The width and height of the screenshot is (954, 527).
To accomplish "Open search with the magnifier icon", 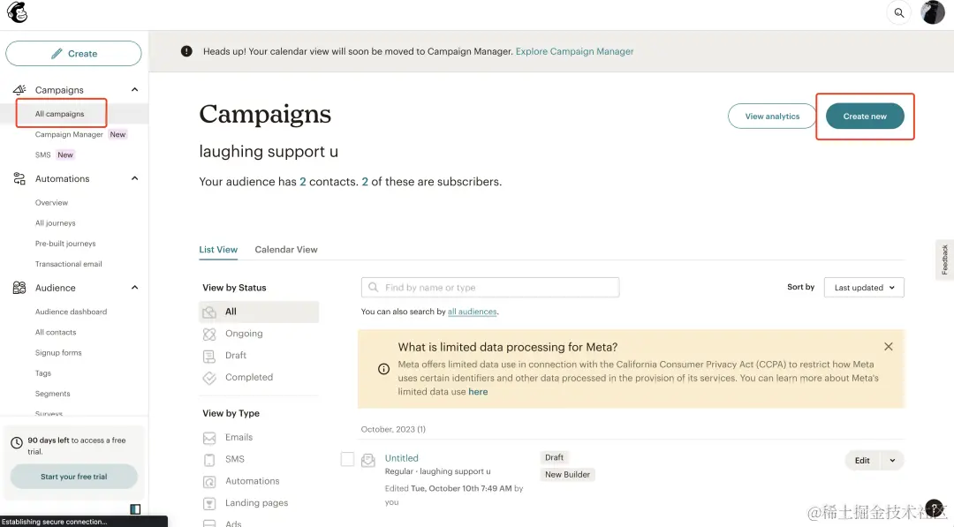I will pos(899,13).
